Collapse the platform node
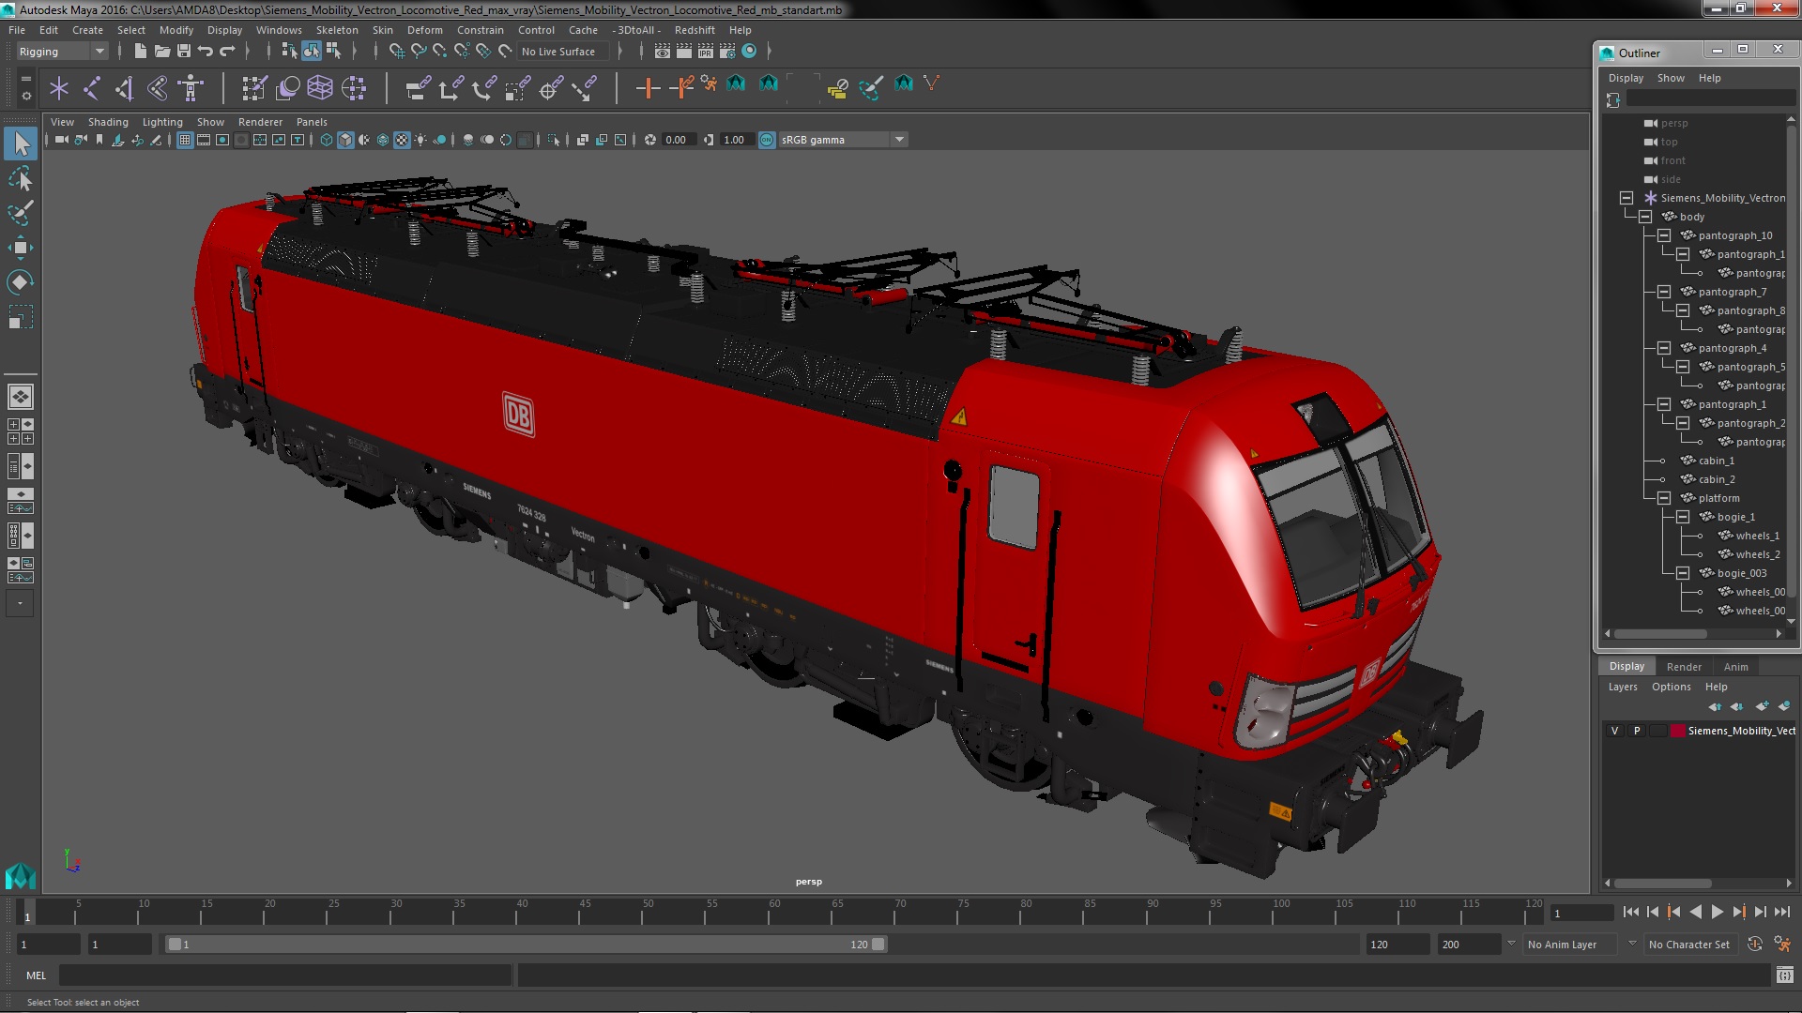The image size is (1802, 1013). (x=1664, y=498)
